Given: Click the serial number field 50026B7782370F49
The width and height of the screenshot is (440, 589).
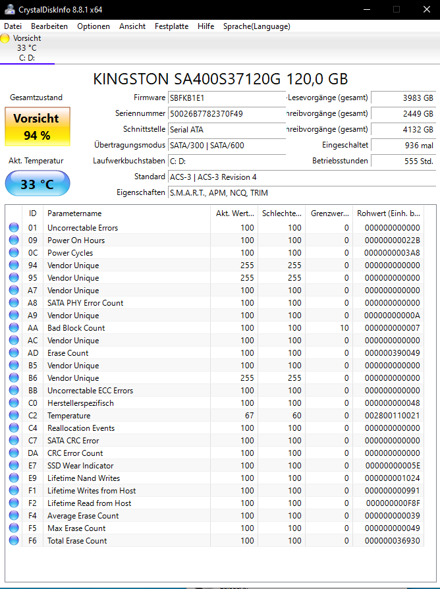Looking at the screenshot, I should [x=227, y=114].
